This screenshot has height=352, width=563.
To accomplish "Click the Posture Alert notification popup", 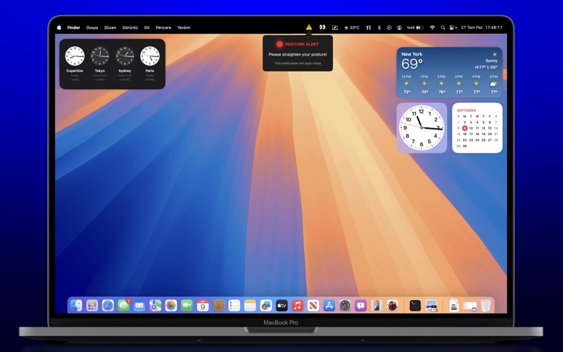I will pos(298,54).
